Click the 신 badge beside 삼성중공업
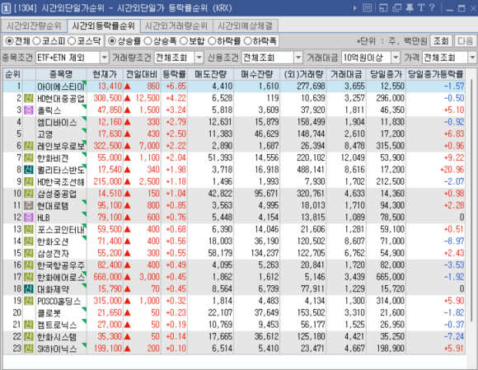The height and width of the screenshot is (370, 478). [29, 194]
